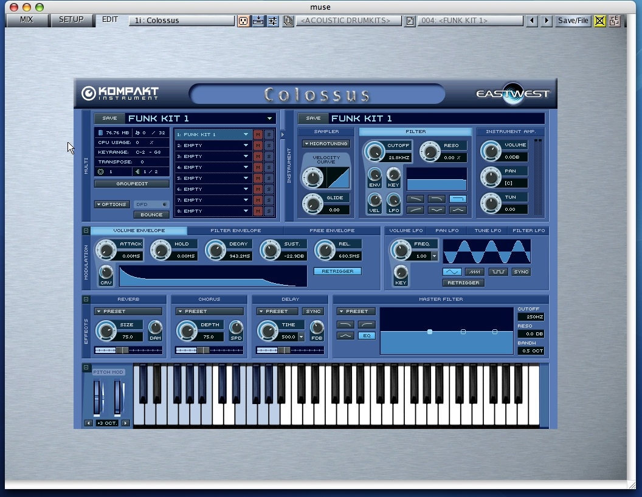Open slot 4 Empty dropdown arrow
Viewport: 642px width, 497px height.
pos(246,167)
